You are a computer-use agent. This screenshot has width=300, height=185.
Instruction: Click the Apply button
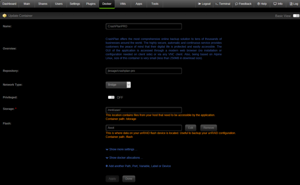(112, 179)
